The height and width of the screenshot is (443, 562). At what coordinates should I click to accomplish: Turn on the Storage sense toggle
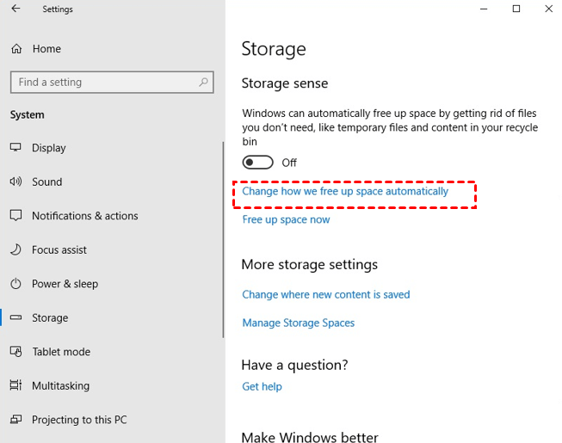[258, 163]
